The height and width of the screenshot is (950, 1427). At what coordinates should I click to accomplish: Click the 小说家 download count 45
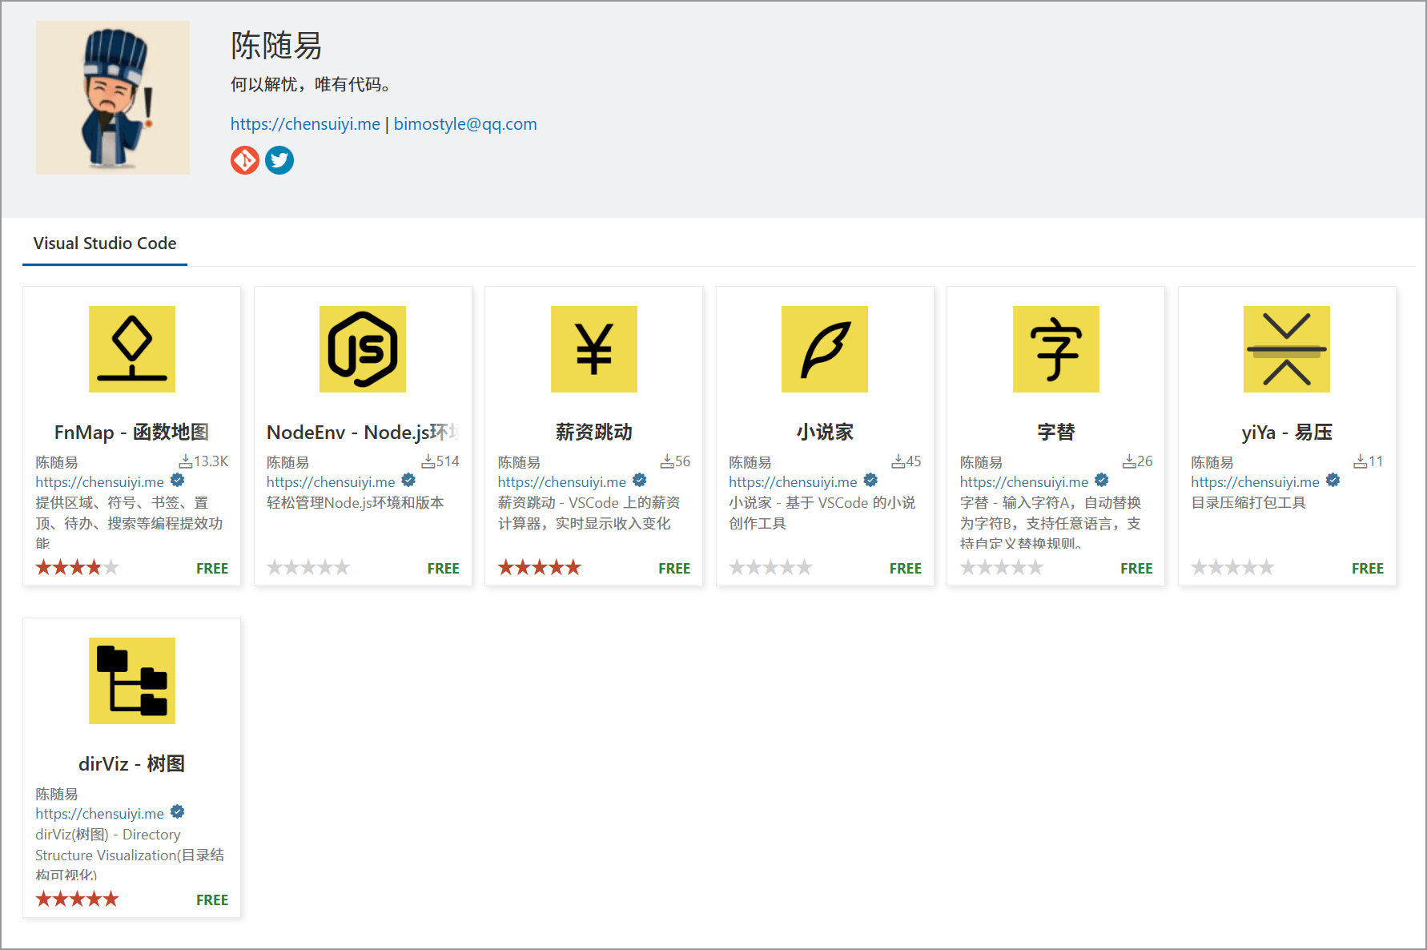pos(906,461)
